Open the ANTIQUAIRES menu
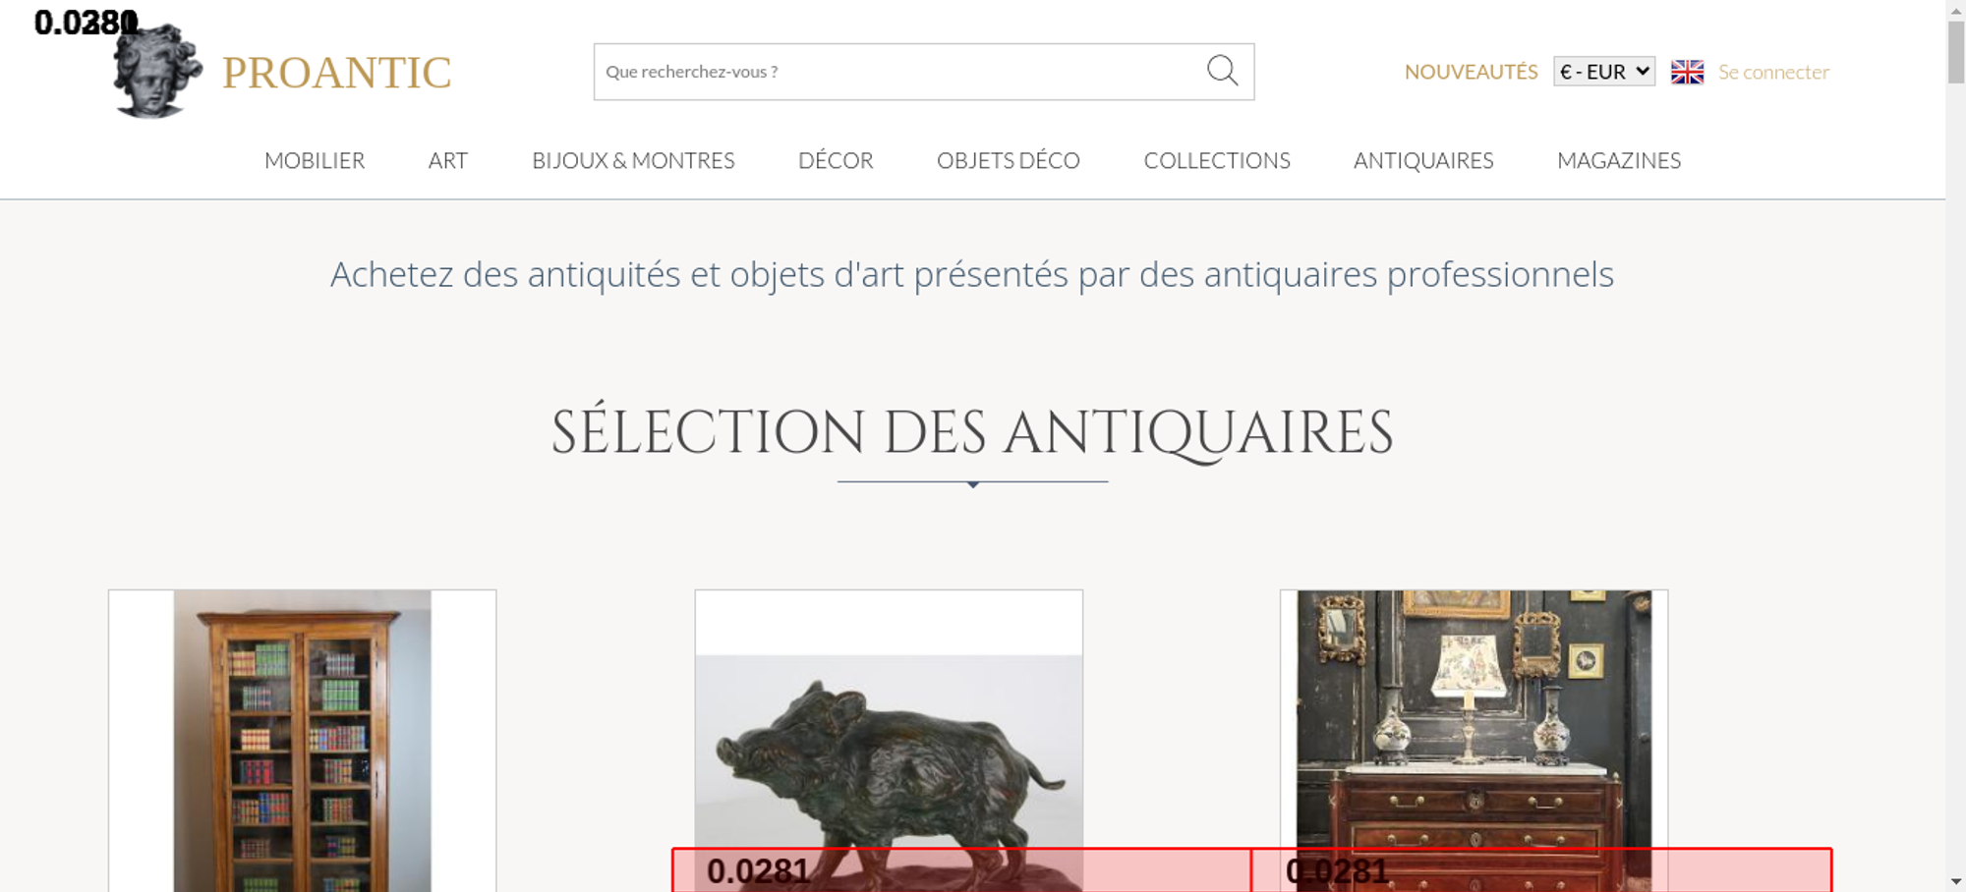The image size is (1966, 892). pyautogui.click(x=1423, y=160)
